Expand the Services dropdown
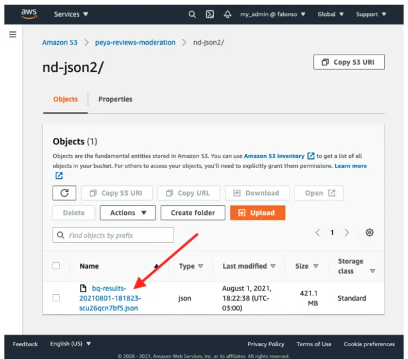This screenshot has height=359, width=408. pyautogui.click(x=70, y=14)
